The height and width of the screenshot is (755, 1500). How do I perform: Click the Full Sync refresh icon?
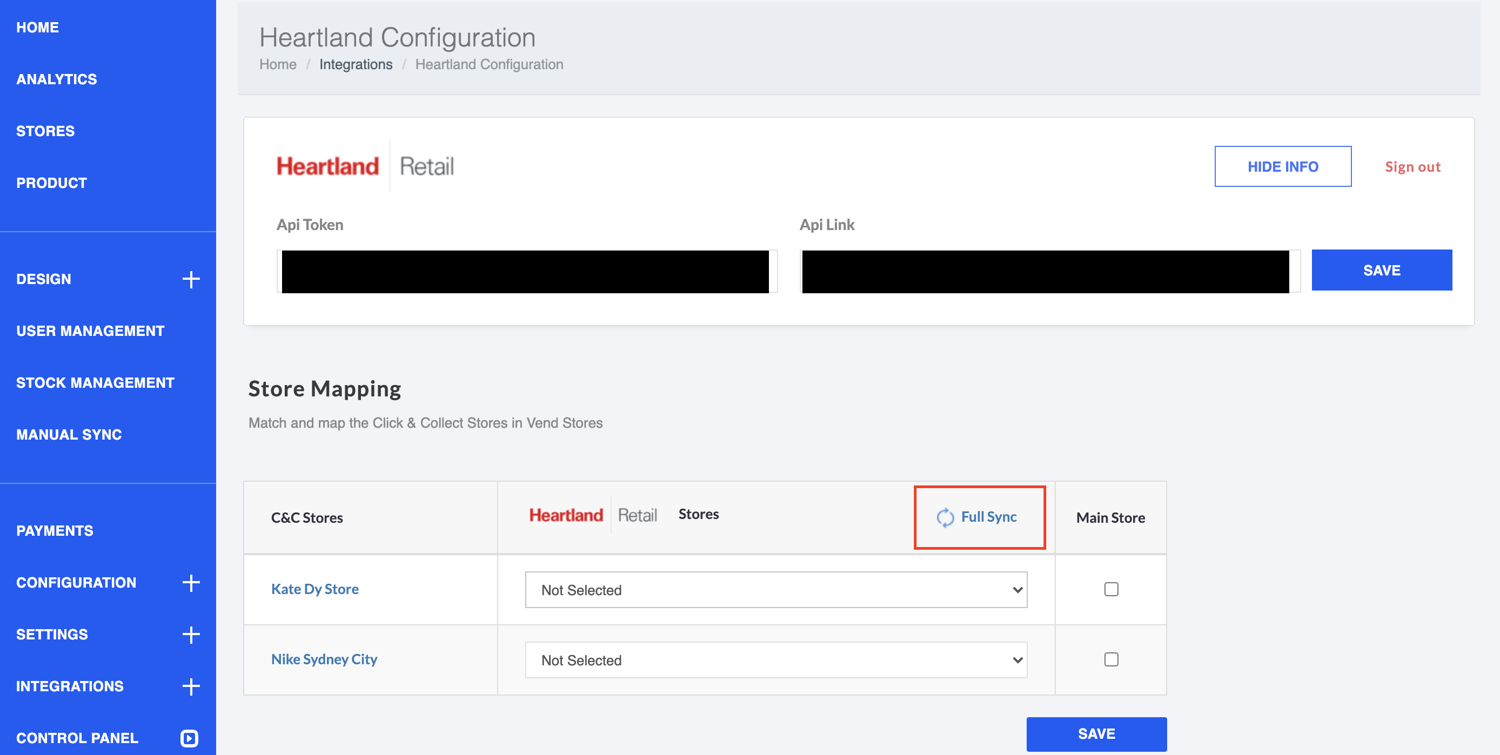(945, 517)
